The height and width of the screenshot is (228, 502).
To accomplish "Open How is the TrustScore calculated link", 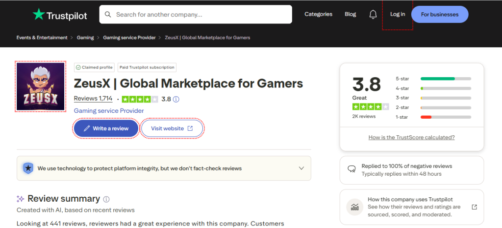I will pos(411,138).
